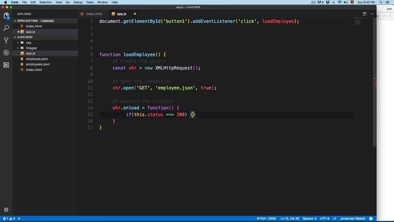394x222 pixels.
Task: Click 'loadEmployee' function name on line 6
Action: [x=139, y=55]
